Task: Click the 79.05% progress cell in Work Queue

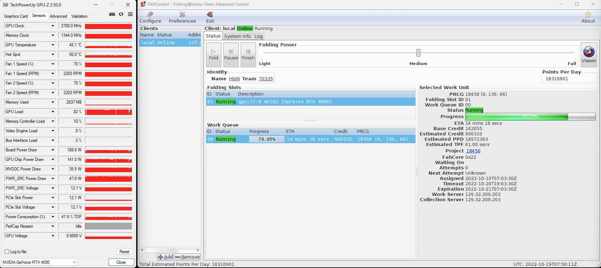Action: [x=267, y=139]
